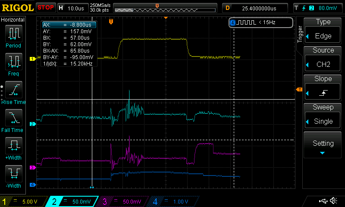Click the orange trigger level marker
This screenshot has height=207, width=345.
coord(299,89)
